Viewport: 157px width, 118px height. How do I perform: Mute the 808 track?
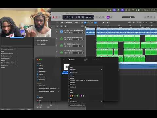[65, 46]
